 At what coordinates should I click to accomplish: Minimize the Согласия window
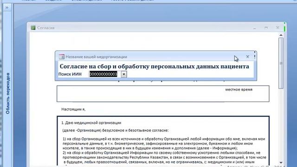[x=255, y=28]
